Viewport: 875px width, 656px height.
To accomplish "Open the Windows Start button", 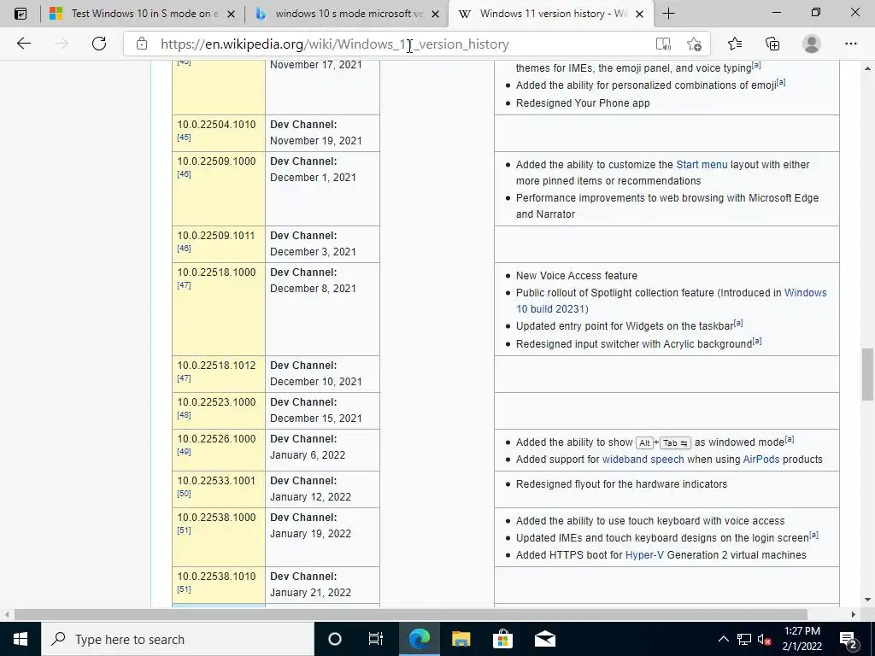I will (x=21, y=639).
